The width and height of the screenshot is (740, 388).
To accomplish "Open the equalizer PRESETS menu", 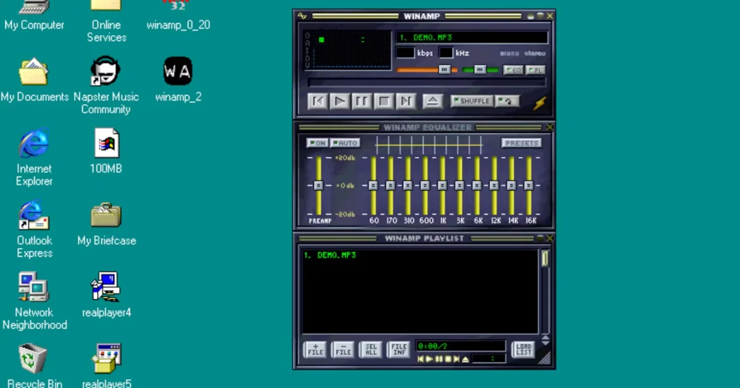I will tap(521, 143).
